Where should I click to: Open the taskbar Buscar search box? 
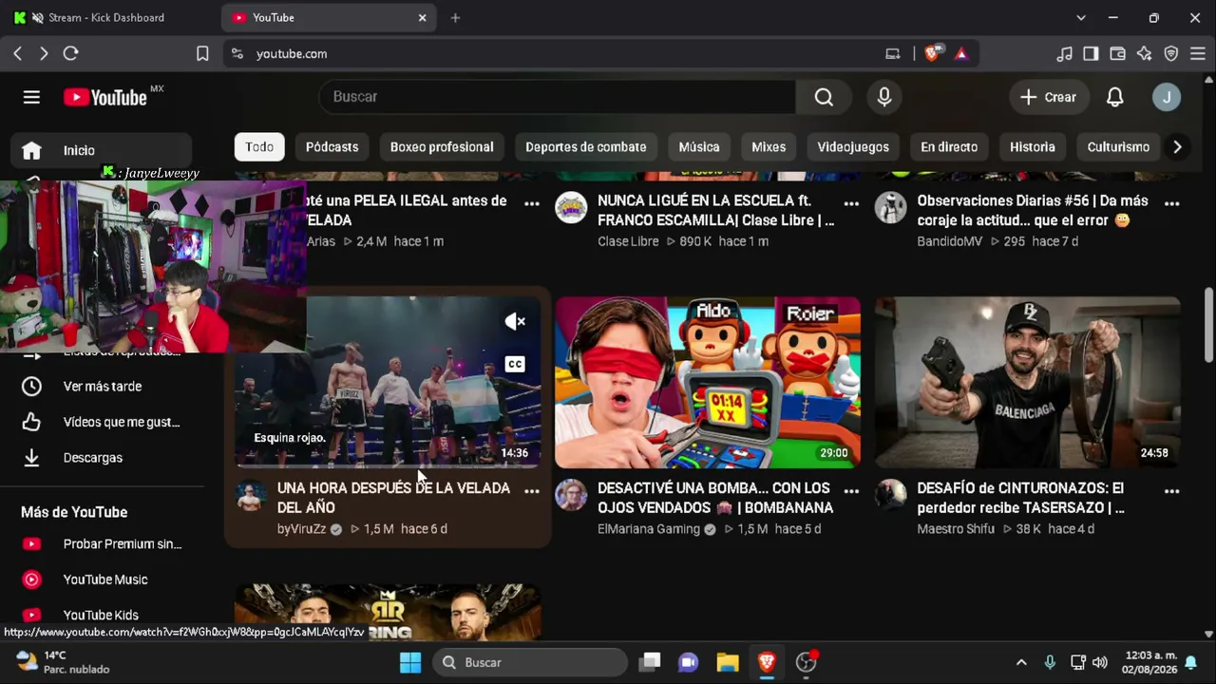(x=531, y=662)
